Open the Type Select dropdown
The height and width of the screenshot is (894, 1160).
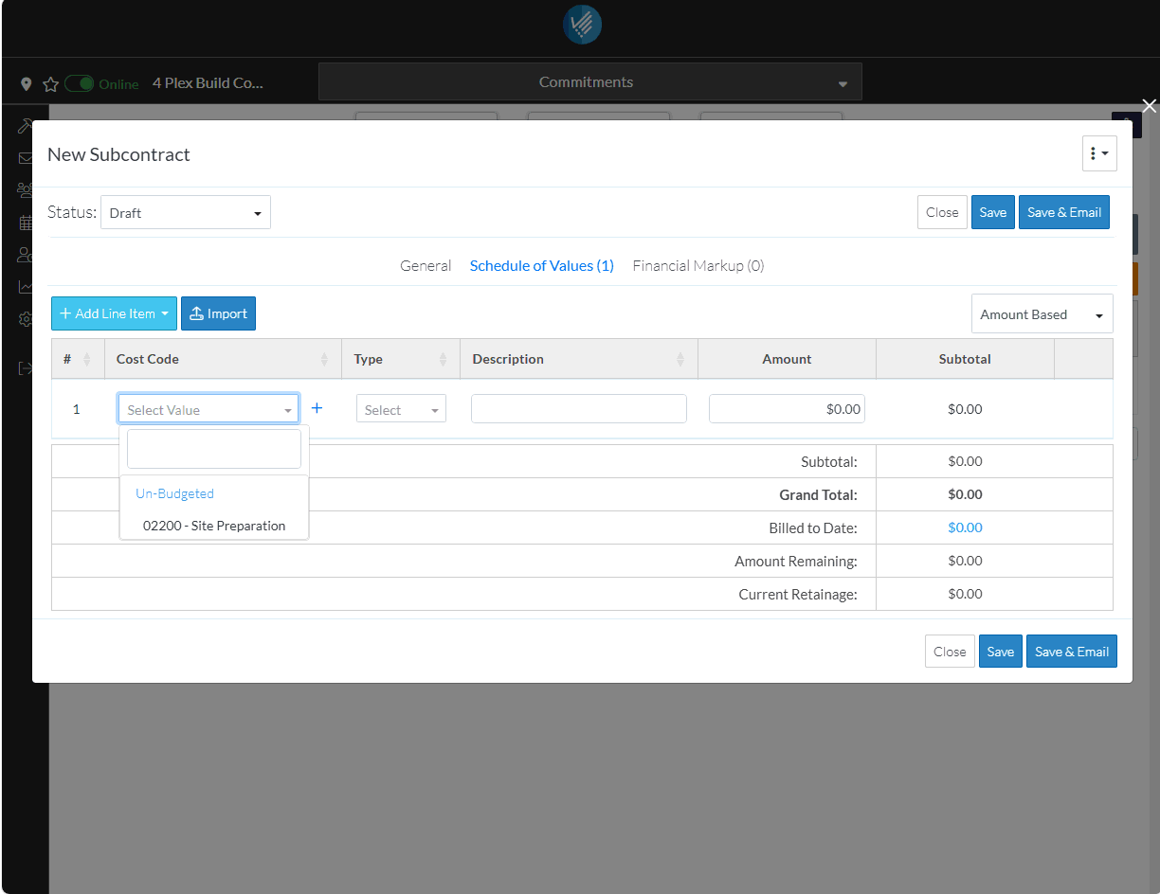[401, 410]
